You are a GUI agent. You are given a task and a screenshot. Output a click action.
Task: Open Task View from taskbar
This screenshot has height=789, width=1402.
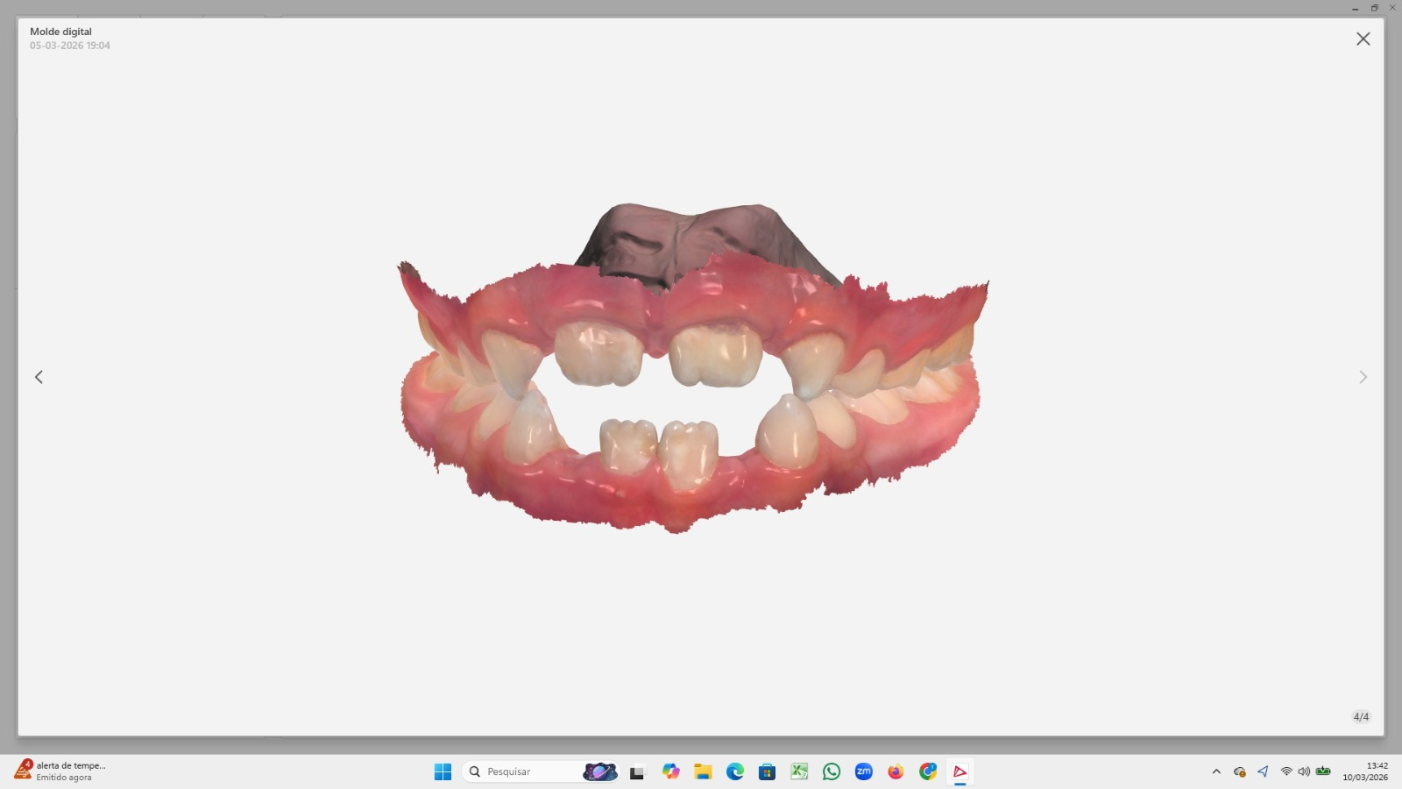[x=637, y=771]
